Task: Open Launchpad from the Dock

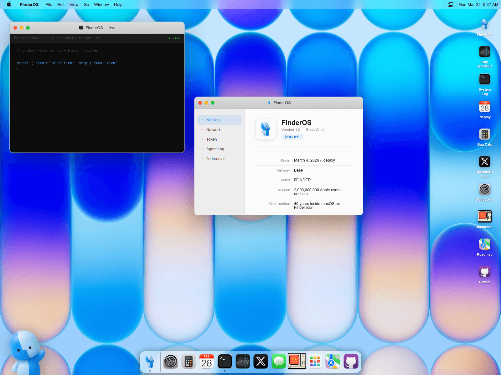Action: (315, 361)
